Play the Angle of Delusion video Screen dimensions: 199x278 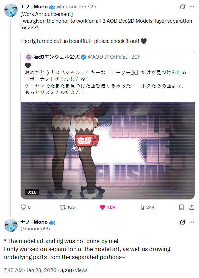coord(108,150)
